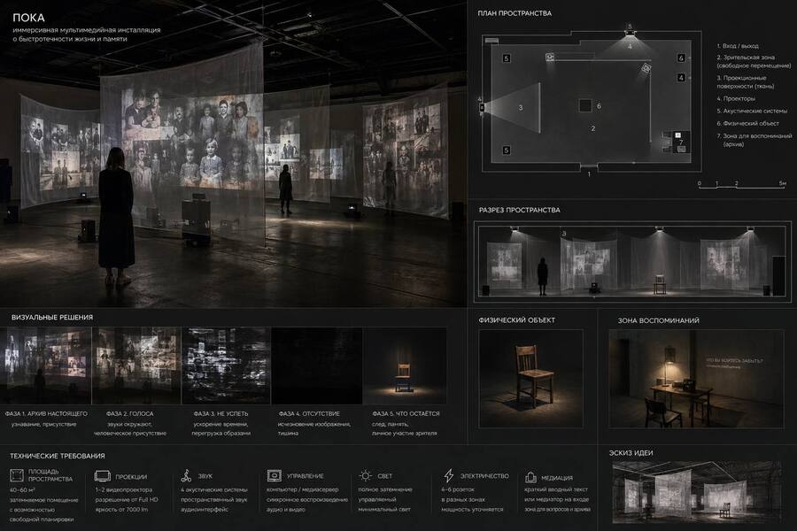Viewport: 797px width, 531px height.
Task: Click the ПОКА title
Action: 28,18
